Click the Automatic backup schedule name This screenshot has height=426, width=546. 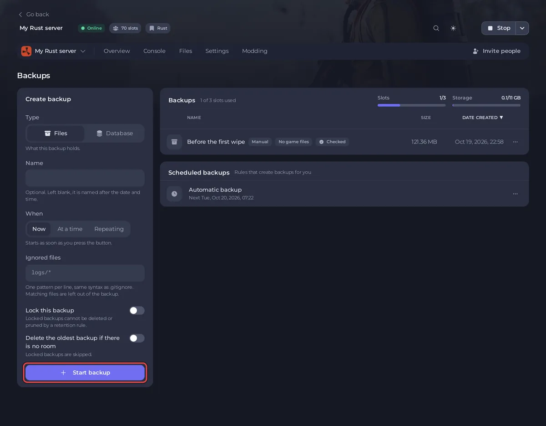click(215, 190)
